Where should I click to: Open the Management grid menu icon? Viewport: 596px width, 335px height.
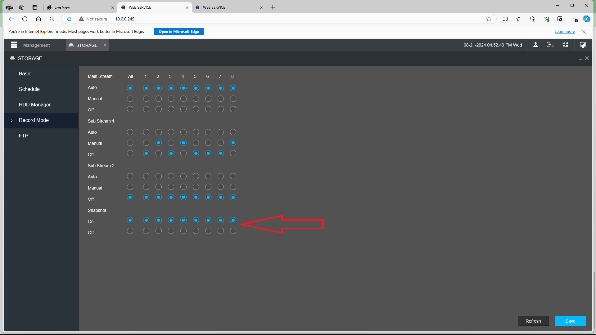[x=14, y=45]
